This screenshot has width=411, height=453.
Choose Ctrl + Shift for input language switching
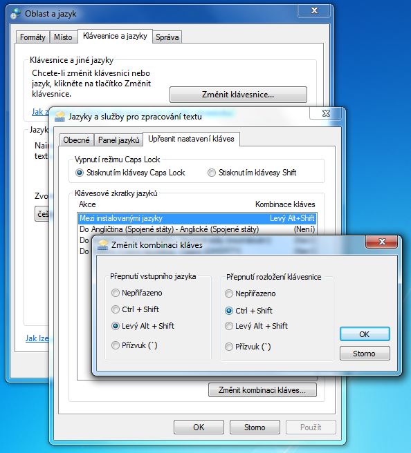pos(135,309)
